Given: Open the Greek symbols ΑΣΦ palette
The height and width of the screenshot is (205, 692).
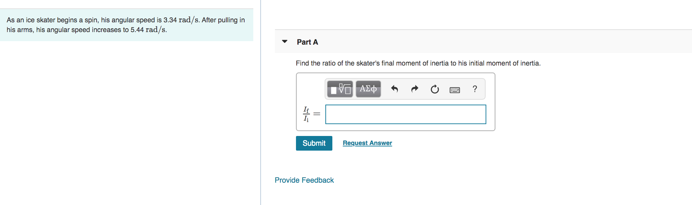Looking at the screenshot, I should [x=368, y=89].
